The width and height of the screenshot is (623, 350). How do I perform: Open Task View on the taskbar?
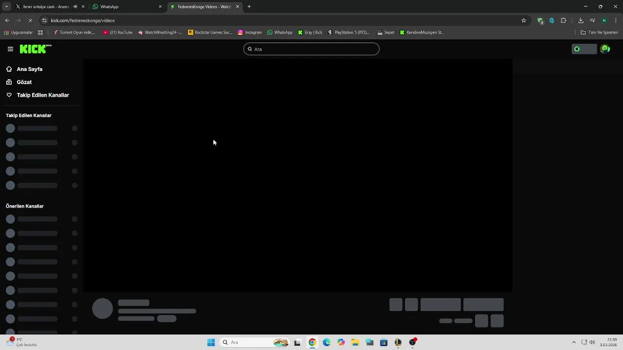(297, 342)
